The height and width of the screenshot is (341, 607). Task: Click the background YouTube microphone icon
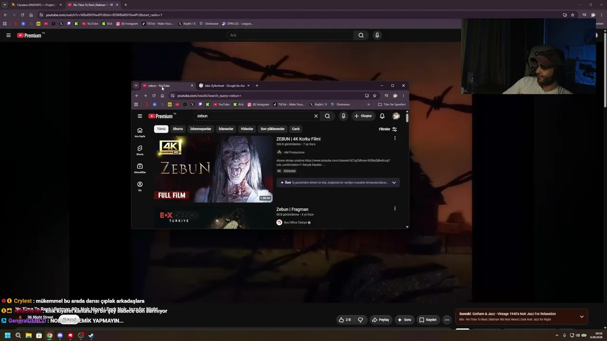[377, 35]
